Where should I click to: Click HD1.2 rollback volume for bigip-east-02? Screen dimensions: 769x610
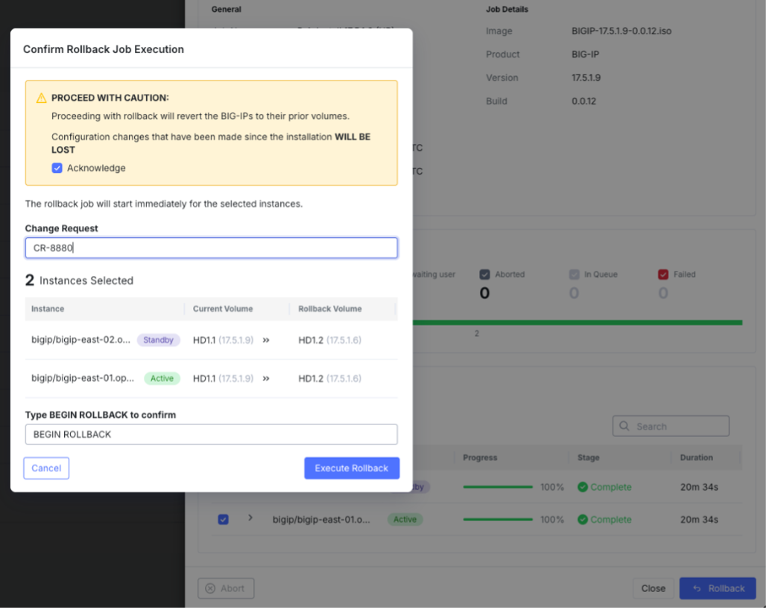click(x=331, y=341)
